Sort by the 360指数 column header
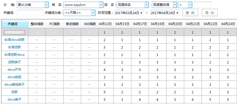237x104 pixels. [90, 24]
